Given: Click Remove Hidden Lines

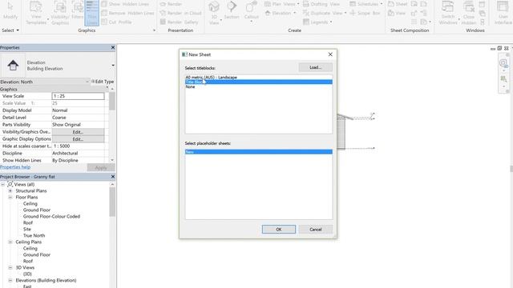Looking at the screenshot, I should coord(127,13).
